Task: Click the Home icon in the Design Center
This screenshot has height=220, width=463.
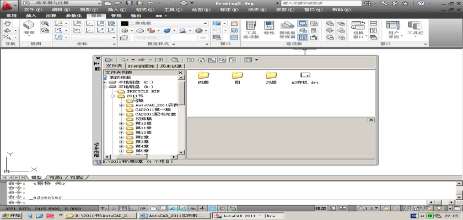Action: point(201,60)
